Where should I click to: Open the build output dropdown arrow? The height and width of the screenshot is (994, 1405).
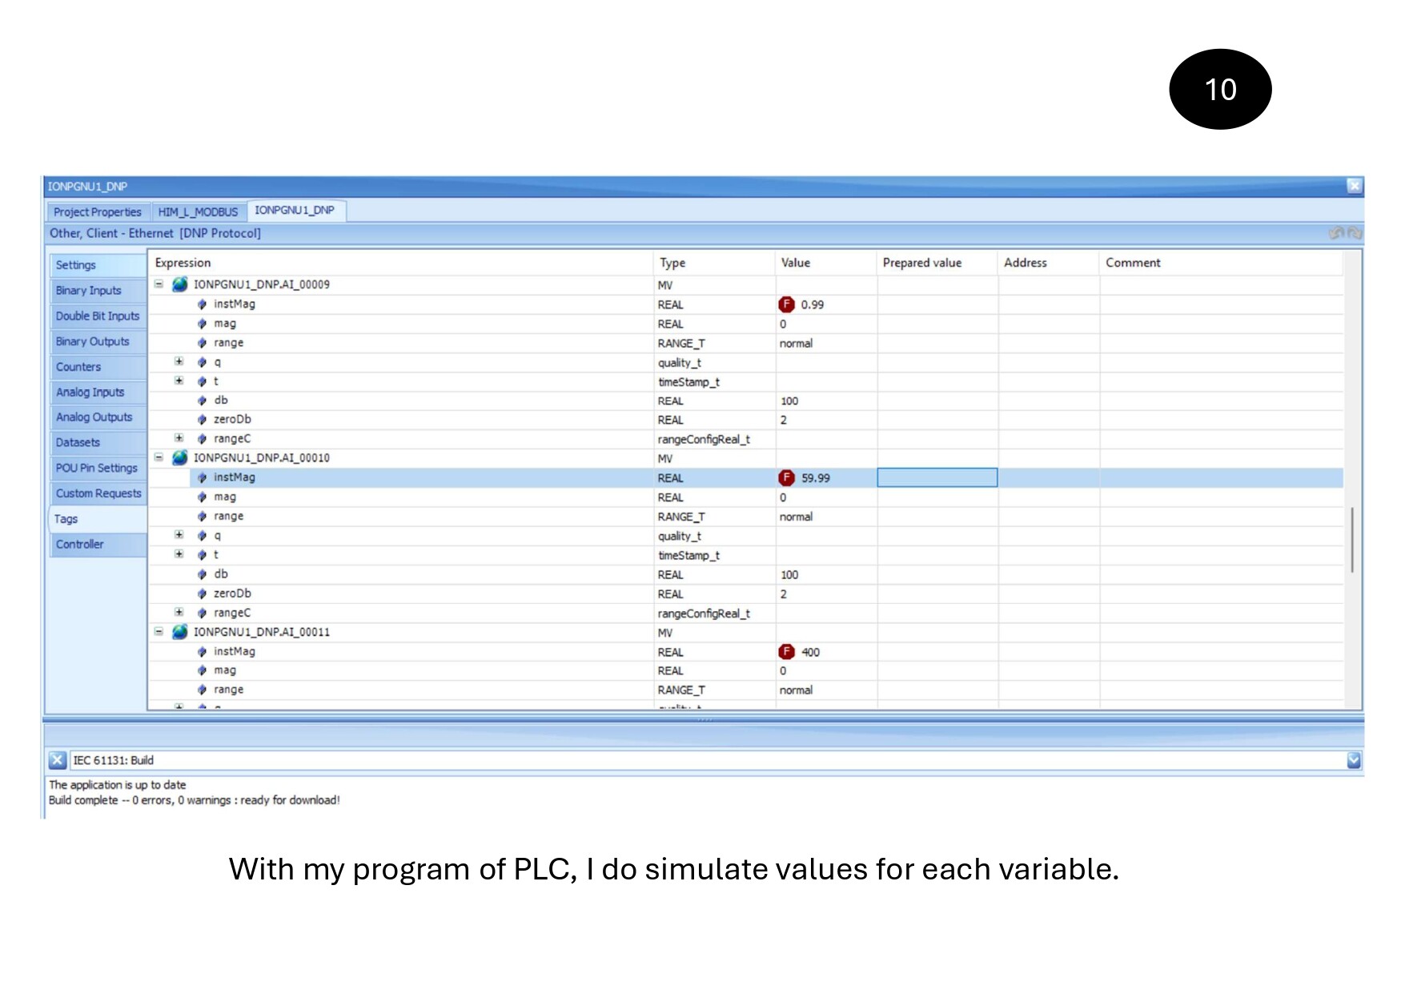1354,760
